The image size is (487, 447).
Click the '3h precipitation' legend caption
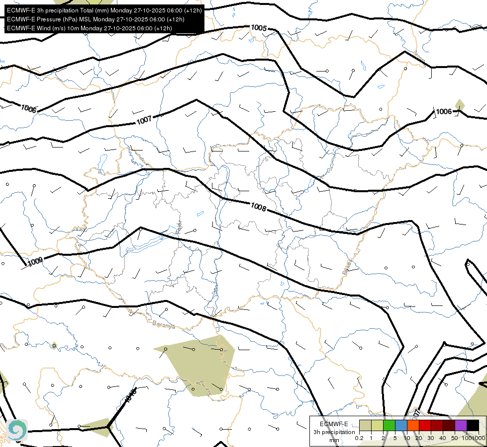[x=334, y=432]
